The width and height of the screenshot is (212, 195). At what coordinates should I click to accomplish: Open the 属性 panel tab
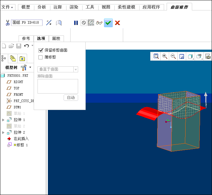[56, 39]
